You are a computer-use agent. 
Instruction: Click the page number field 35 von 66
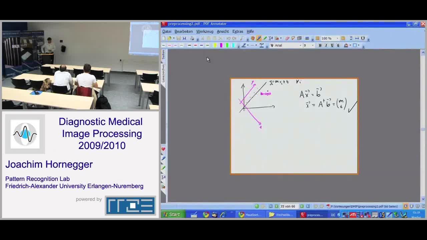coord(288,206)
